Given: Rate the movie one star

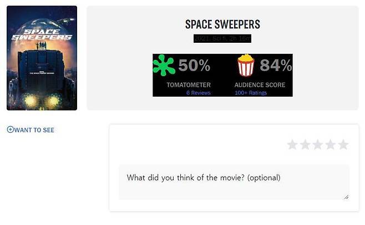Looking at the screenshot, I should click(292, 144).
